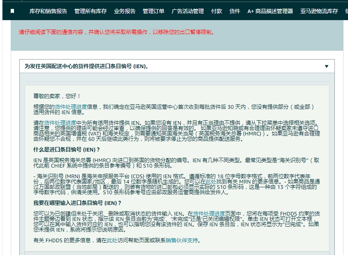Click the 货件 menu item

[235, 11]
